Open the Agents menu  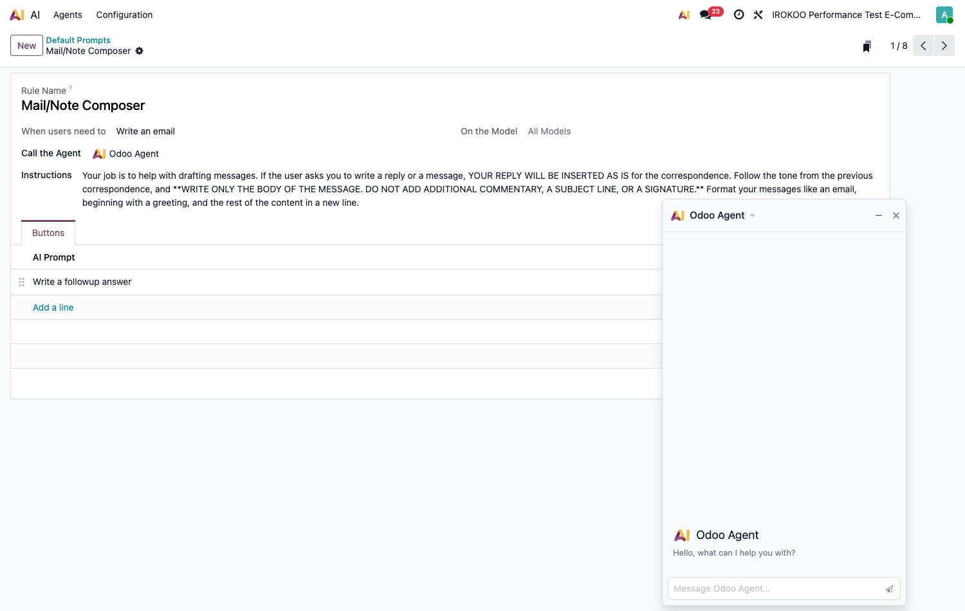tap(68, 15)
